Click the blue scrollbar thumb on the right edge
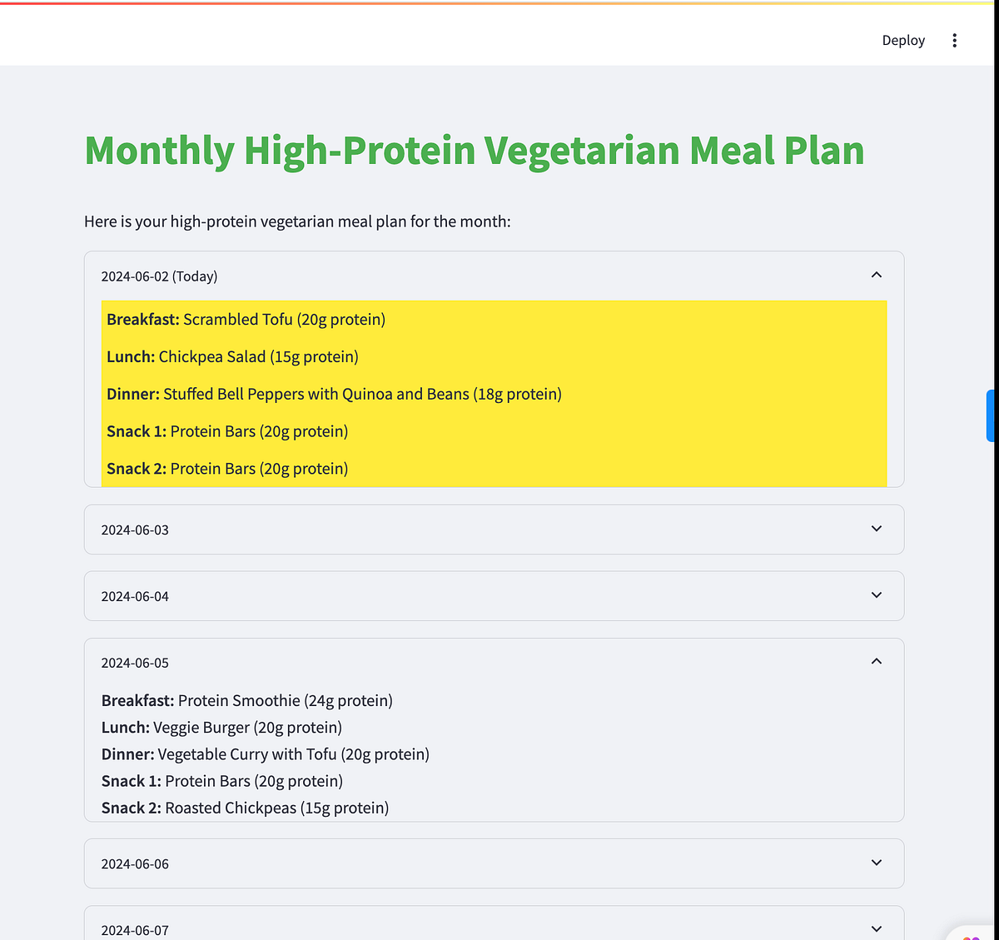 (991, 415)
